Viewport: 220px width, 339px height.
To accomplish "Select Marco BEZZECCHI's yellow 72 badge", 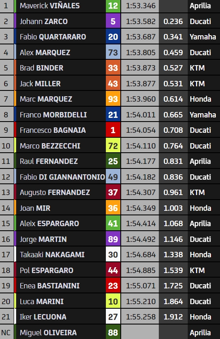I will [x=113, y=146].
